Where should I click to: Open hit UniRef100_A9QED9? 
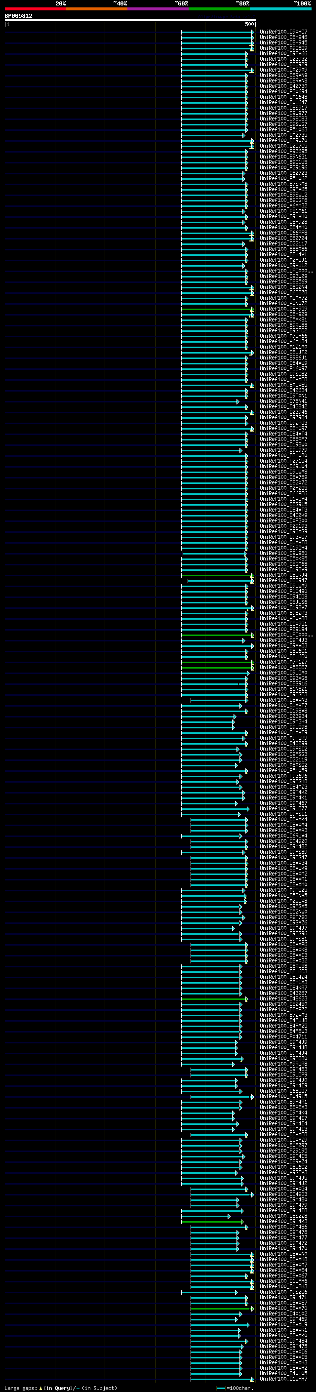coord(283,48)
